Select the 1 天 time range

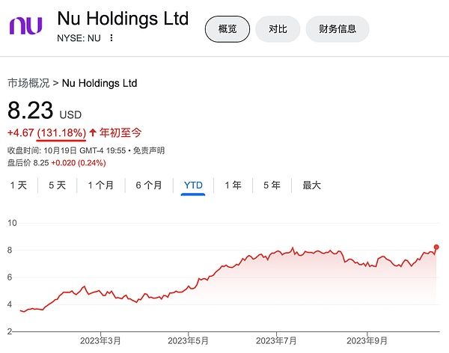pyautogui.click(x=19, y=185)
